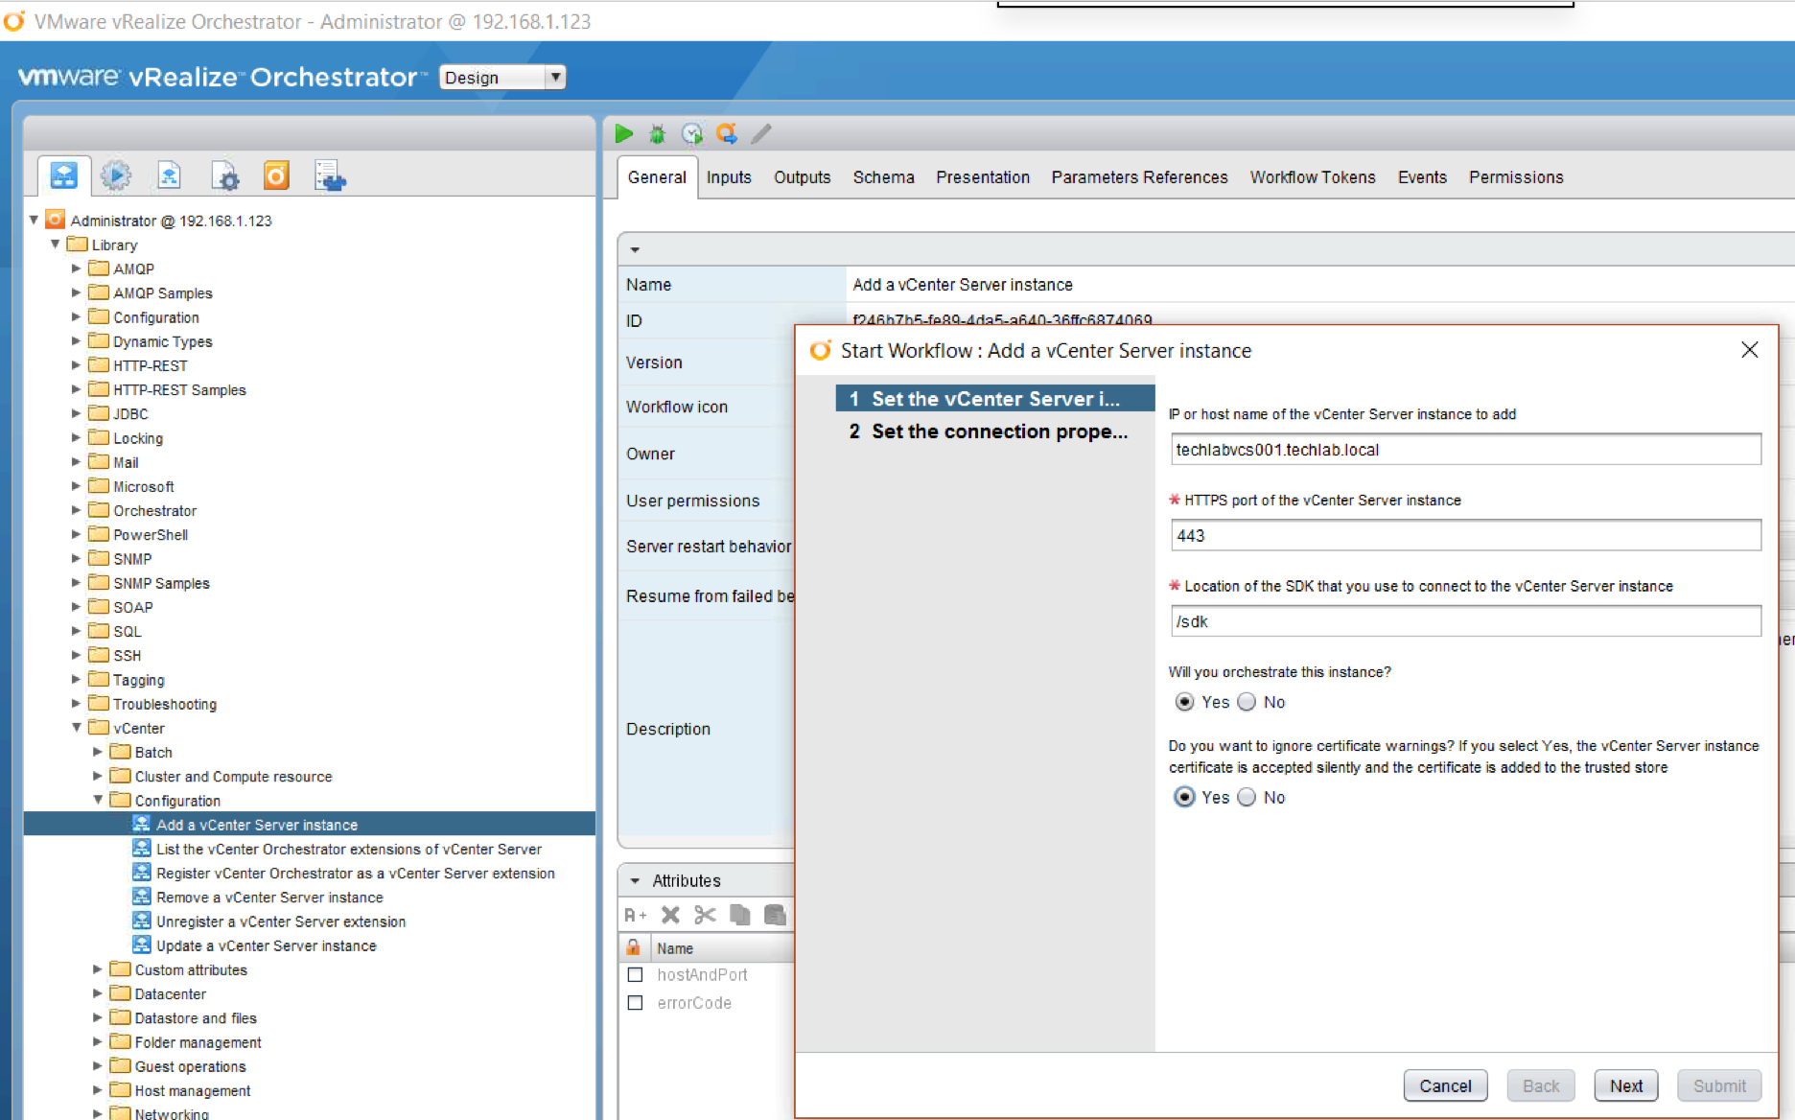Screen dimensions: 1795x1120
Task: Collapse the General properties section arrow
Action: (x=635, y=249)
